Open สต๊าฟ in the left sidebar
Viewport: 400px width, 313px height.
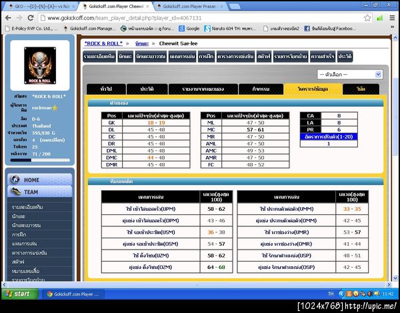pyautogui.click(x=18, y=262)
